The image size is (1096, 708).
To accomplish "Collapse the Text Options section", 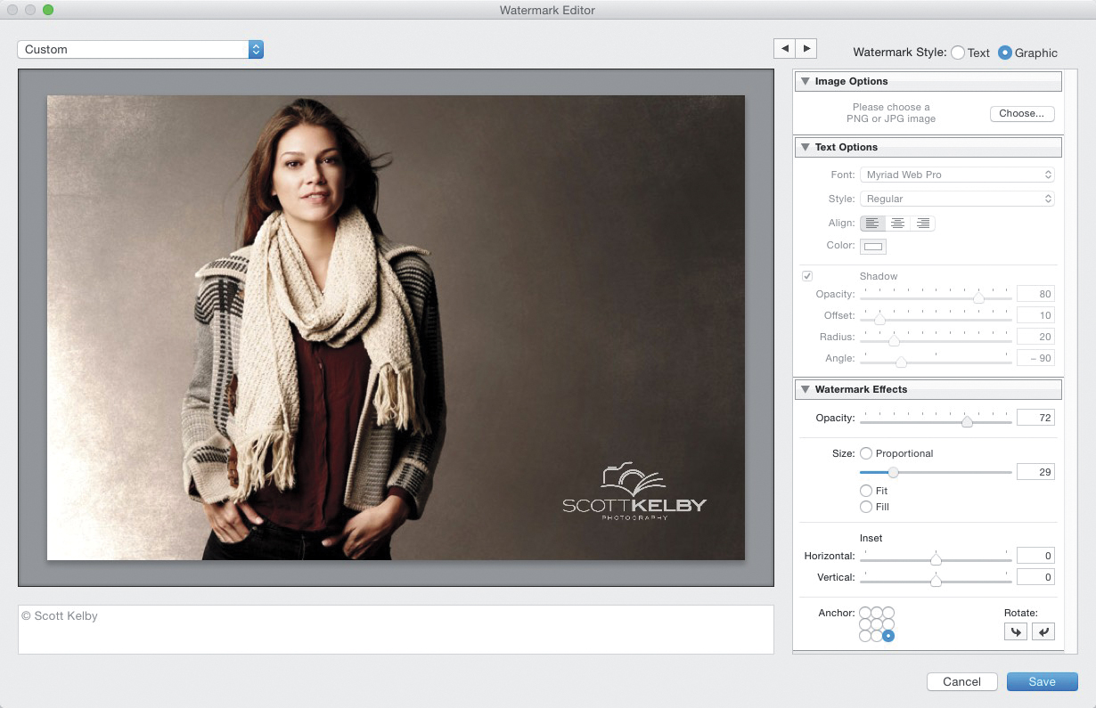I will pyautogui.click(x=805, y=147).
